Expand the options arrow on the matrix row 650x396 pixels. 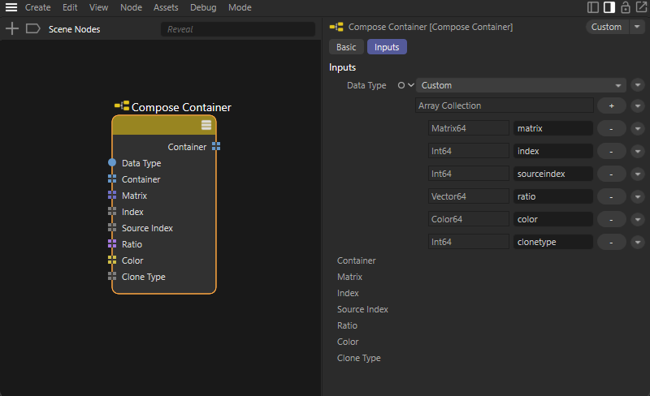637,128
